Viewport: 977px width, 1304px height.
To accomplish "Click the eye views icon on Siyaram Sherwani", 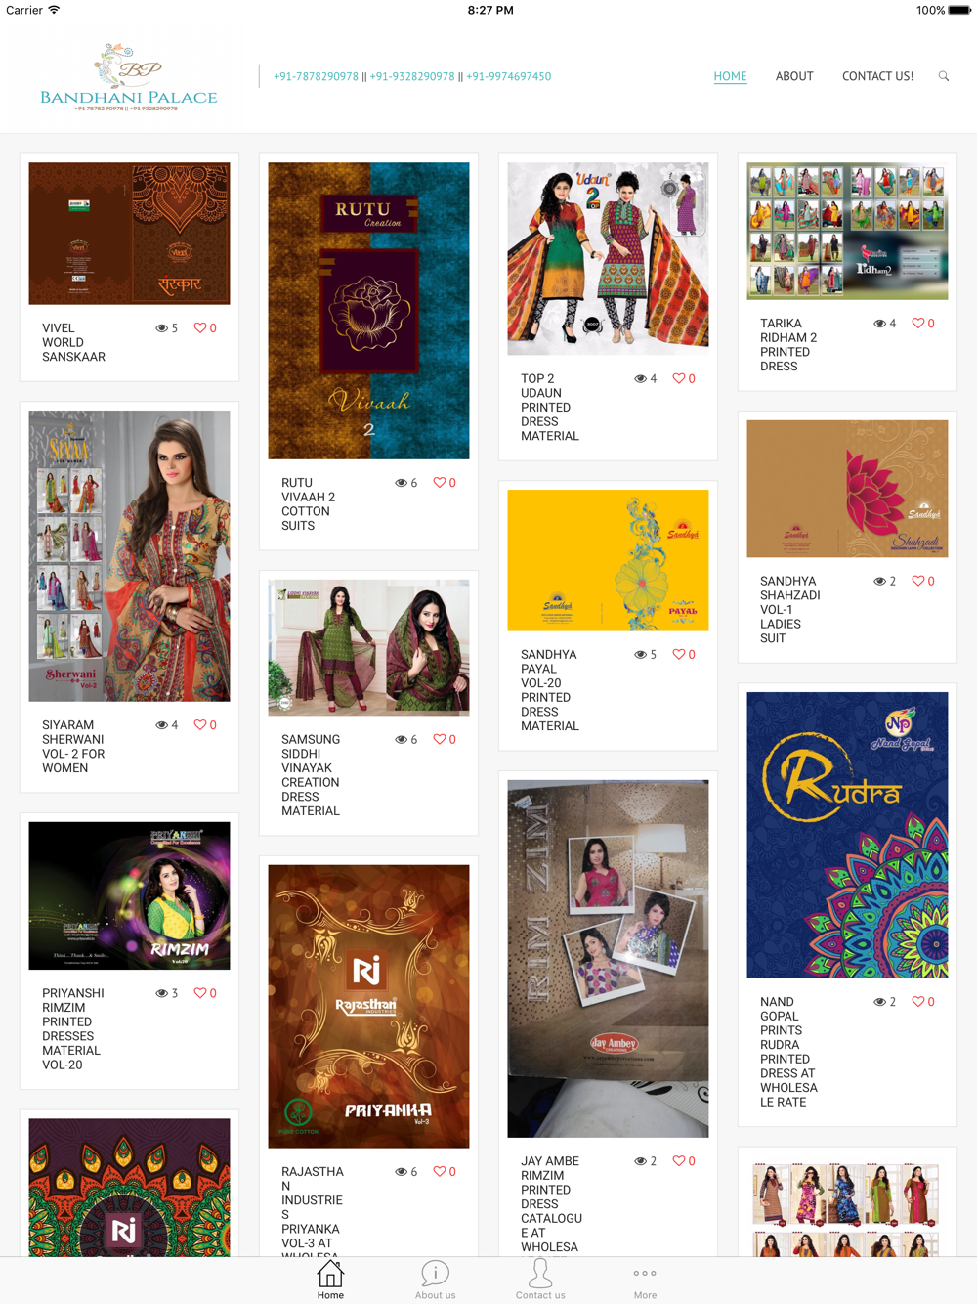I will [161, 725].
